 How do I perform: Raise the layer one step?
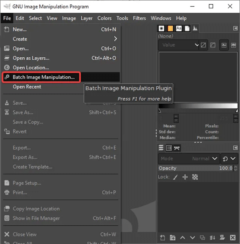[182, 237]
